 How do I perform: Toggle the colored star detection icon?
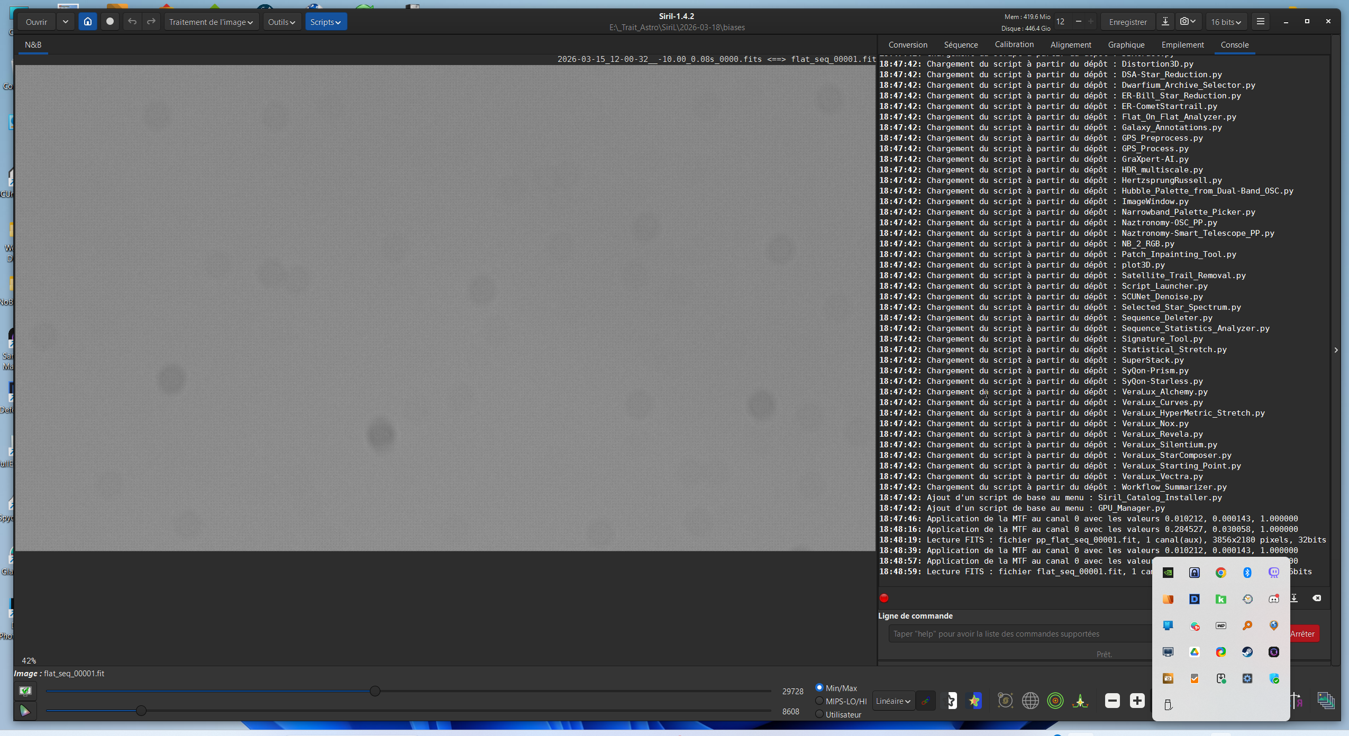click(974, 701)
